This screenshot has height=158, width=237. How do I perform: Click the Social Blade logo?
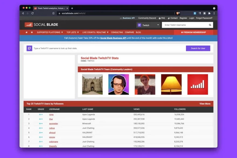(41, 25)
